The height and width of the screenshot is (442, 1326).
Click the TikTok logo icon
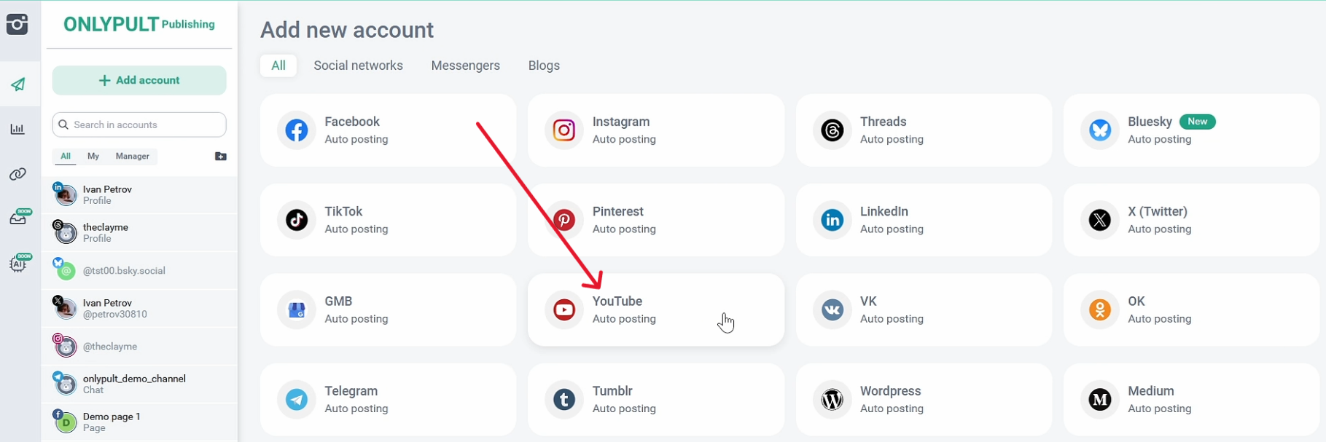click(x=296, y=220)
